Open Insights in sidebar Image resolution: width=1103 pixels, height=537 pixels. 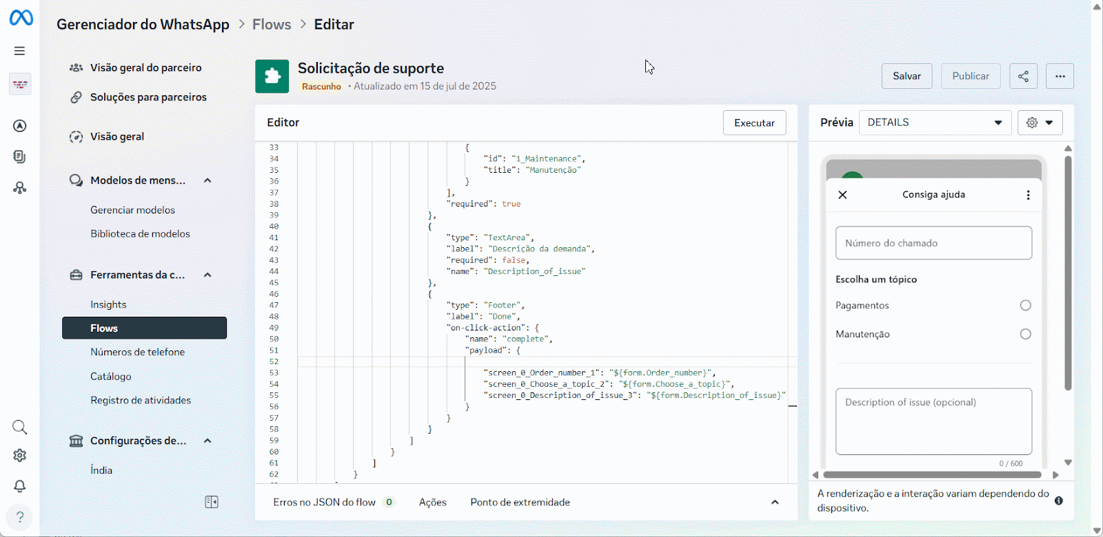(108, 304)
